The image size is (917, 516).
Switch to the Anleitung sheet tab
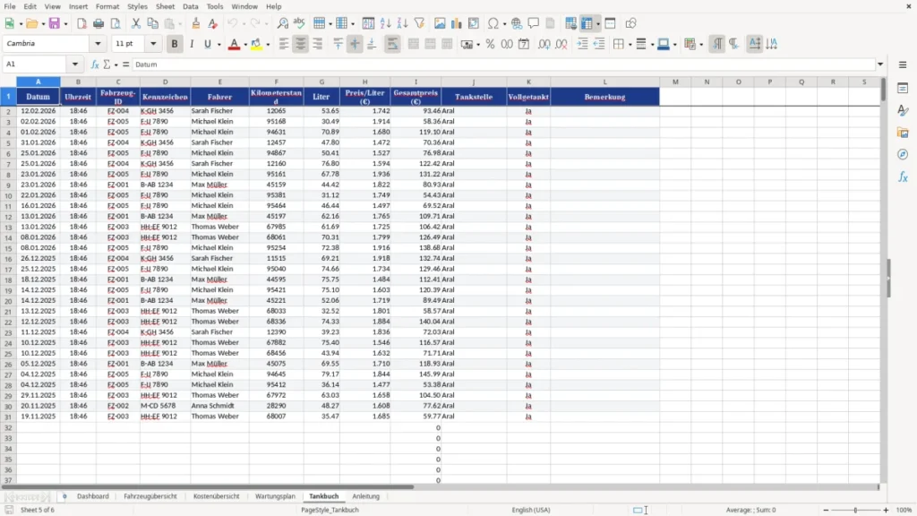click(x=366, y=496)
